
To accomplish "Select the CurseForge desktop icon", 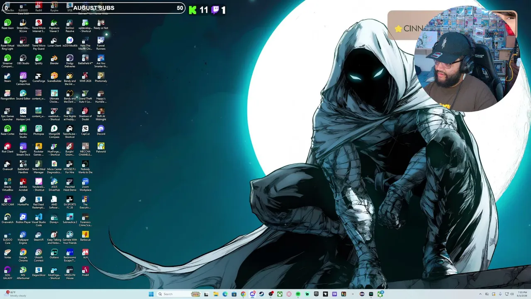I will [39, 78].
